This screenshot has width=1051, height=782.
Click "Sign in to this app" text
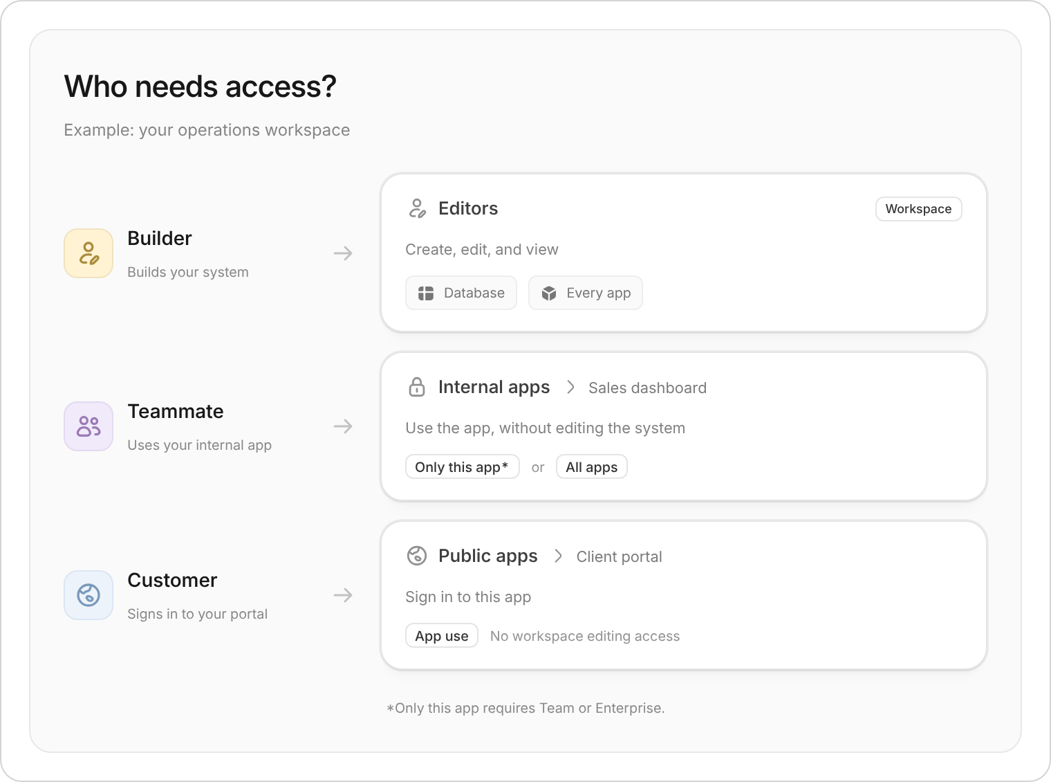click(x=468, y=597)
